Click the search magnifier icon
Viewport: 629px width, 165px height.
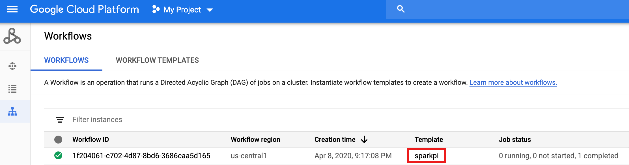[401, 9]
